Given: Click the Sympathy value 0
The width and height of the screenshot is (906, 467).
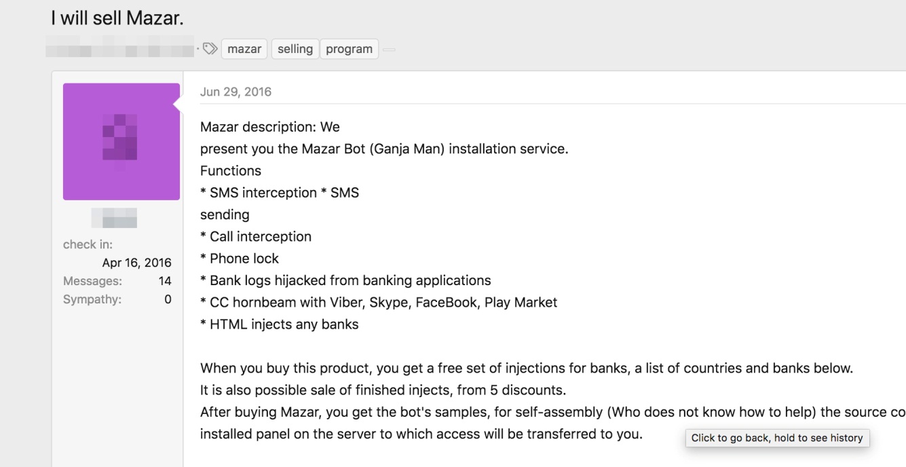Looking at the screenshot, I should click(x=168, y=299).
